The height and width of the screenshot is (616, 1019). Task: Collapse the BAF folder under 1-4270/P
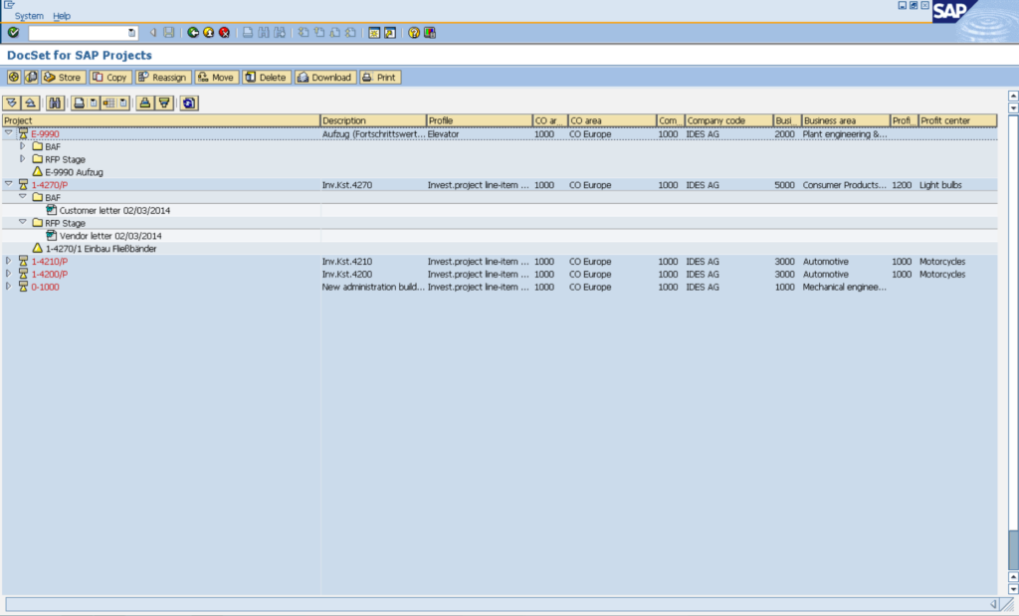pyautogui.click(x=23, y=197)
